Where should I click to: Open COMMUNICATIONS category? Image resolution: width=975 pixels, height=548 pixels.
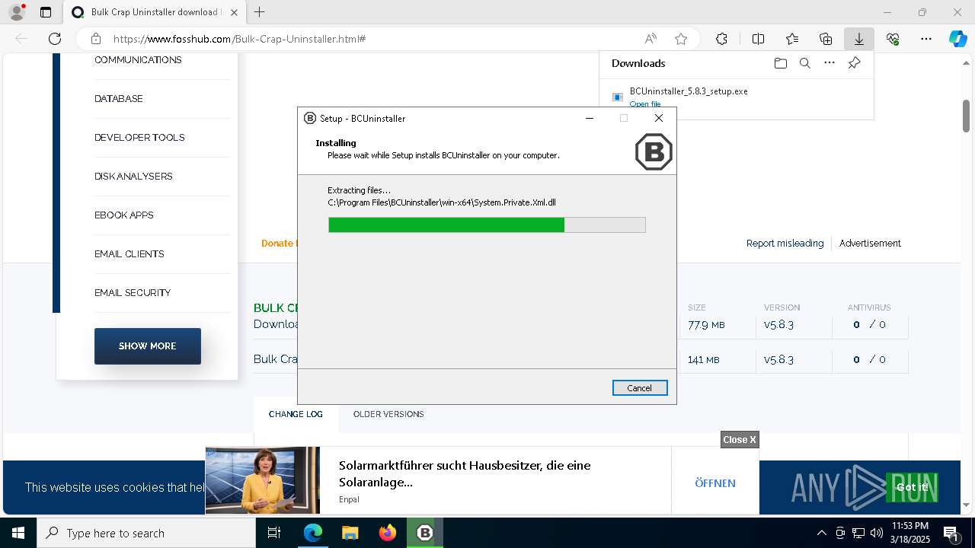[138, 60]
